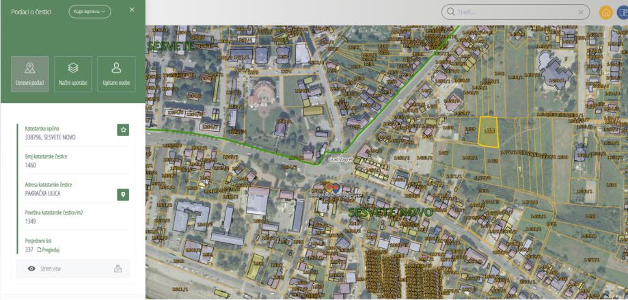628x300 pixels.
Task: Clear the search box with the X icon
Action: (x=582, y=12)
